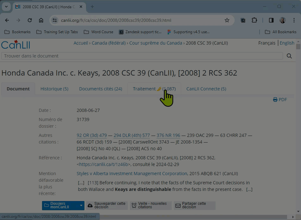
Task: Select the Document tab
Action: pos(18,89)
